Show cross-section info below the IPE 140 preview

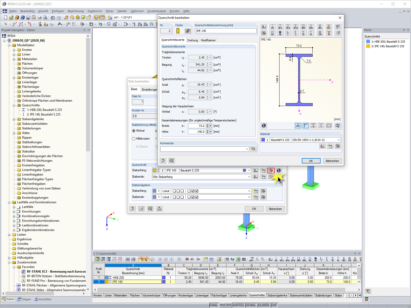pos(264,126)
